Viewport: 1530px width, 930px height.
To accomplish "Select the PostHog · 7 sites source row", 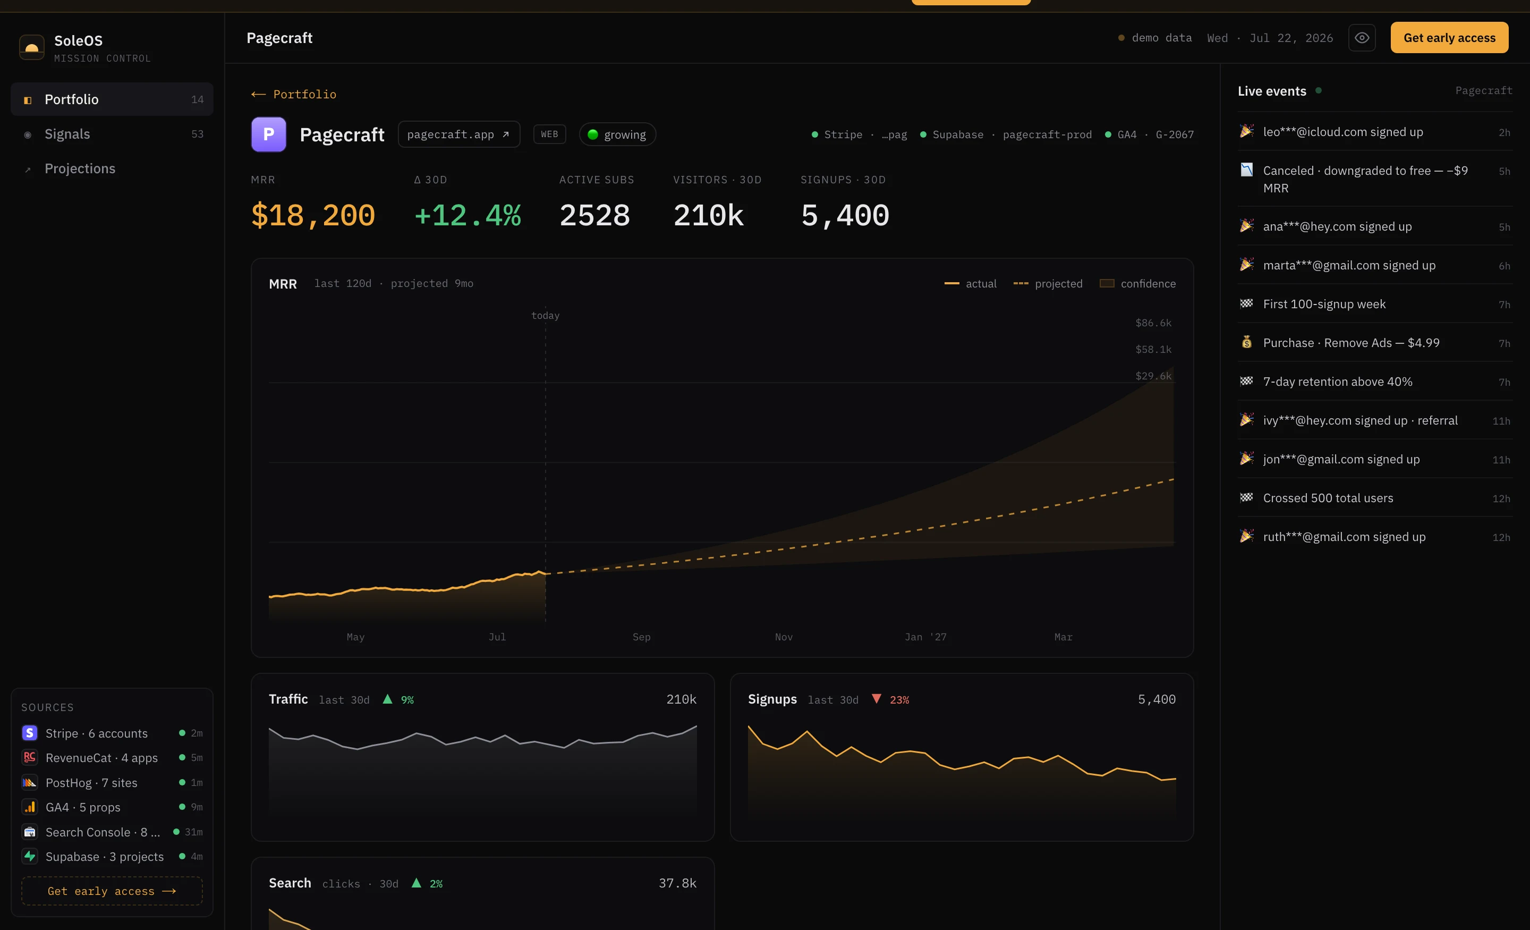I will 112,783.
